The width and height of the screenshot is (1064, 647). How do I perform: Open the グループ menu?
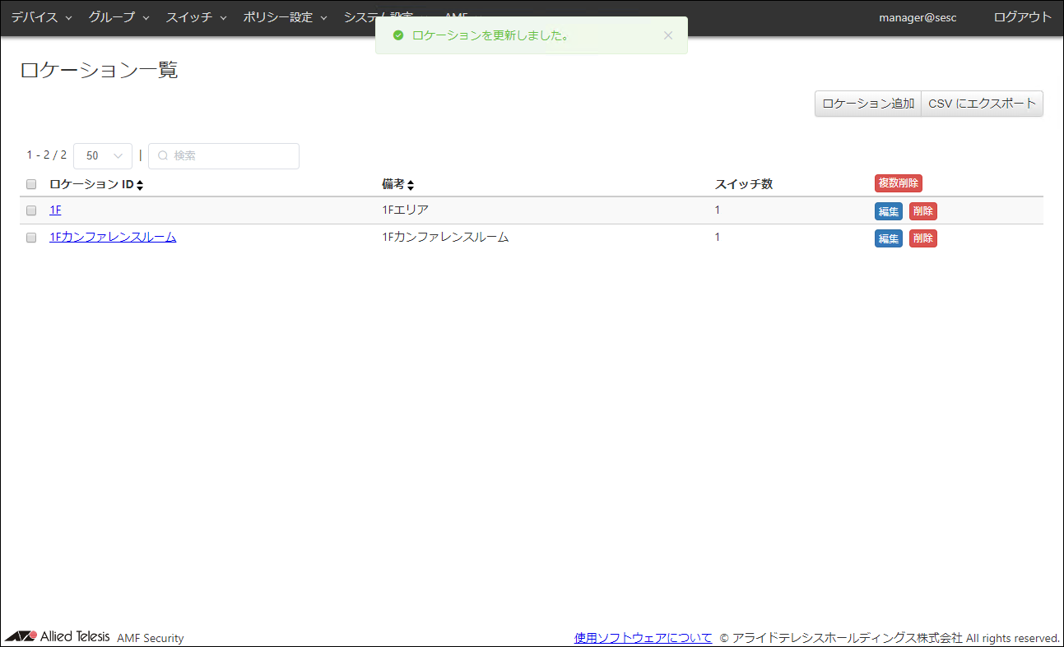tap(118, 17)
